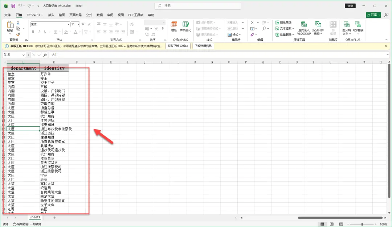The width and height of the screenshot is (392, 227).
Task: Expand the font size dropdown
Action: click(x=78, y=24)
